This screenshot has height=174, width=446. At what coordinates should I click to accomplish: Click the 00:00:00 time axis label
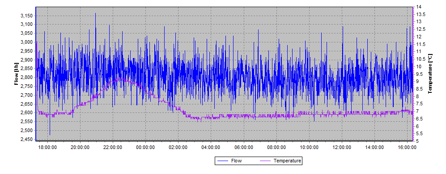coord(146,147)
